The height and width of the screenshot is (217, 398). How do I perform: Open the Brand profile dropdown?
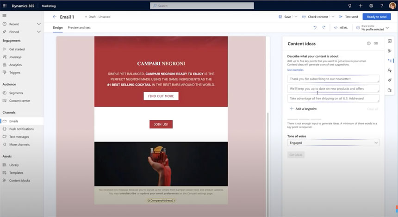click(x=386, y=29)
